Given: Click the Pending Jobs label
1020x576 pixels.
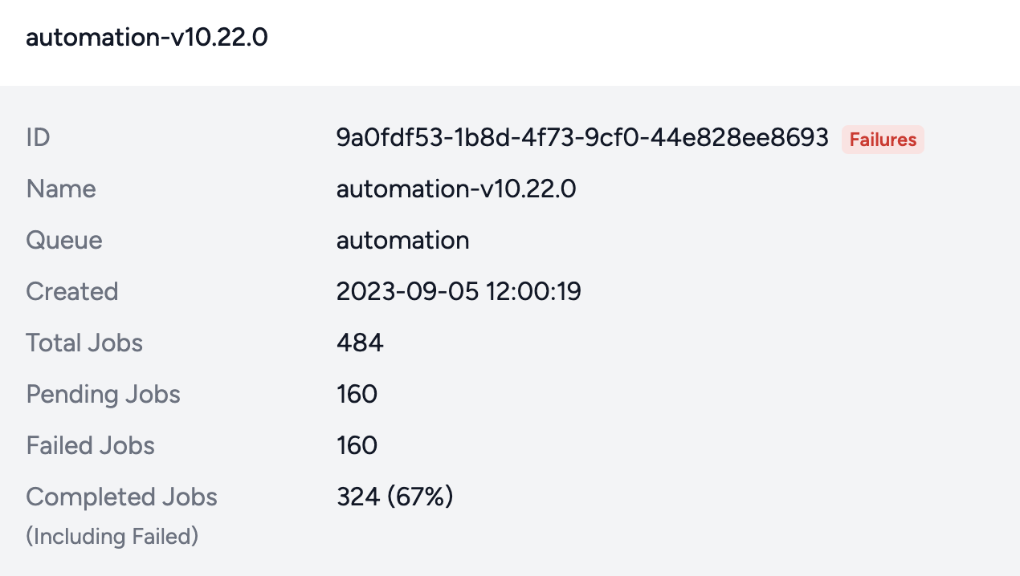Looking at the screenshot, I should 103,394.
